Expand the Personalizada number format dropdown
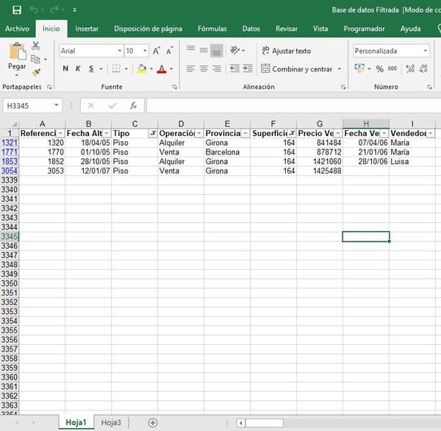The width and height of the screenshot is (441, 431). point(425,51)
